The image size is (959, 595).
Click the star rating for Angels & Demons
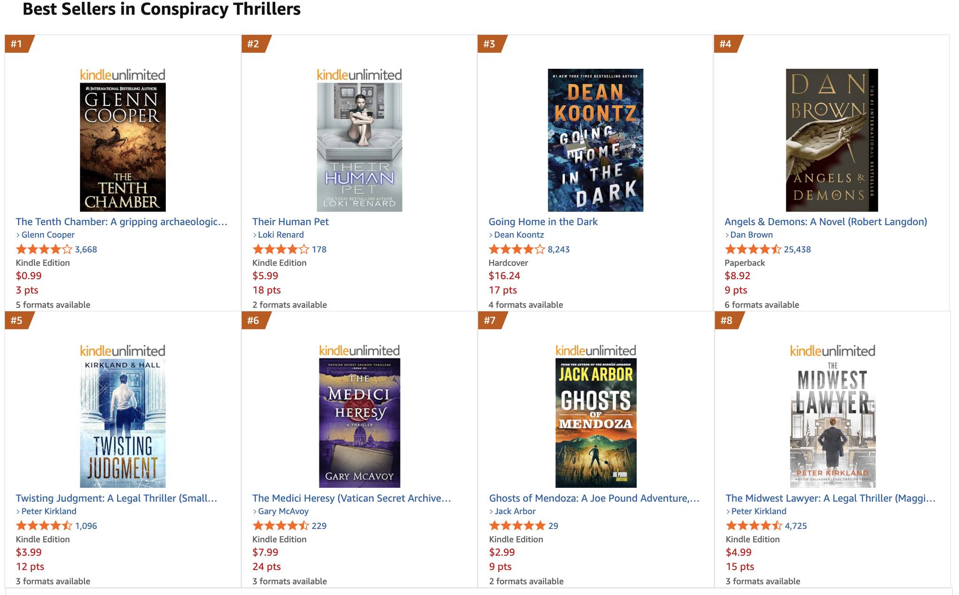tap(753, 249)
